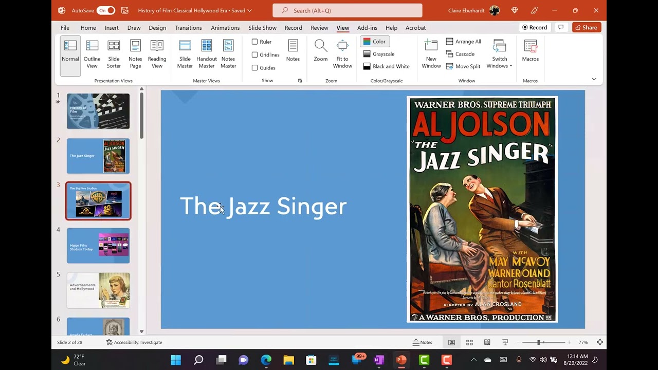Open File Explorer from taskbar
This screenshot has height=370, width=658.
click(x=289, y=360)
